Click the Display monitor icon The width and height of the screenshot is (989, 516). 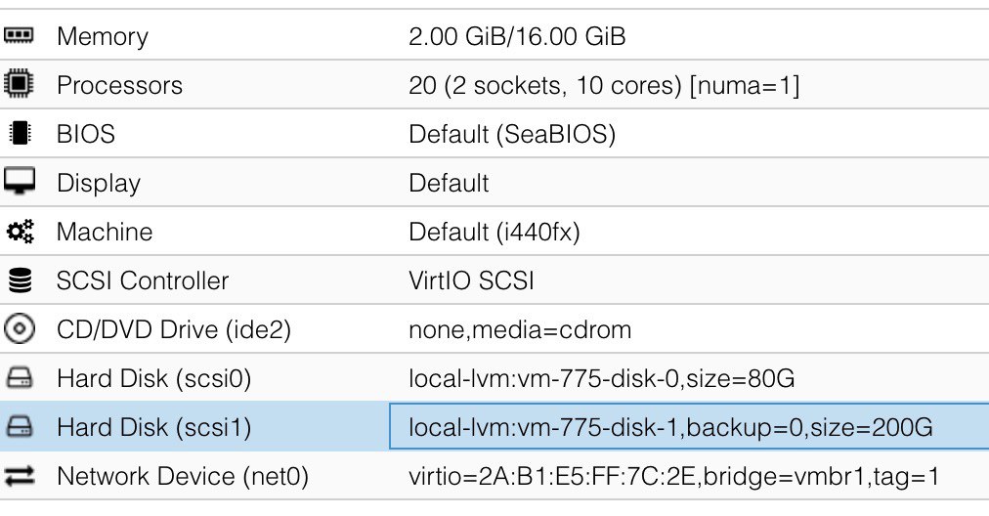pos(20,181)
